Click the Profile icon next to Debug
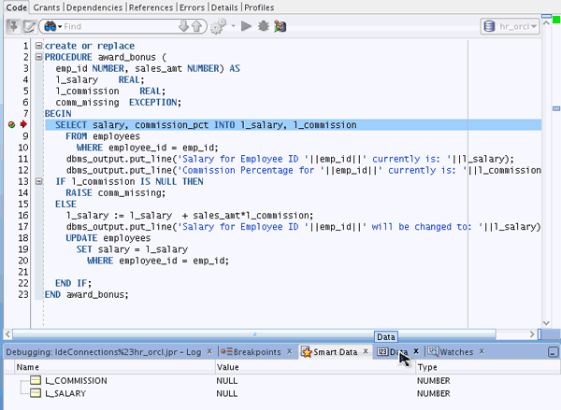561x410 pixels. 280,26
